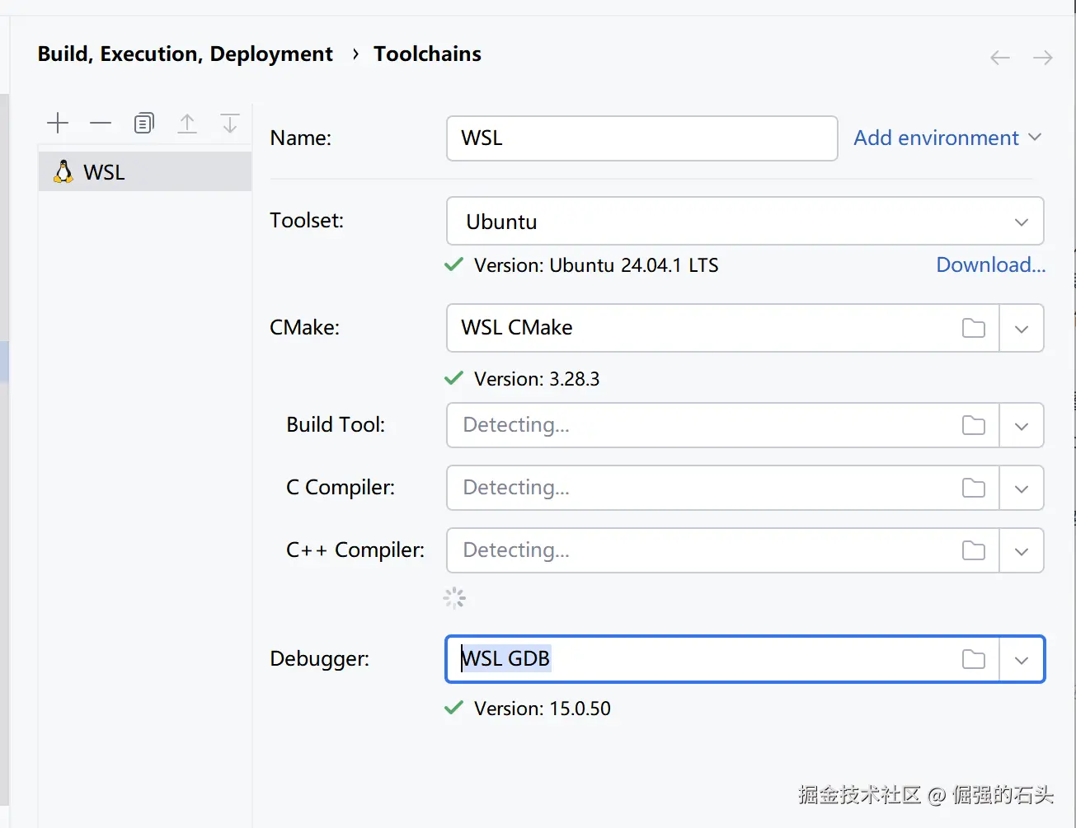Expand the Debugger dropdown arrow
The width and height of the screenshot is (1076, 828).
click(1022, 660)
